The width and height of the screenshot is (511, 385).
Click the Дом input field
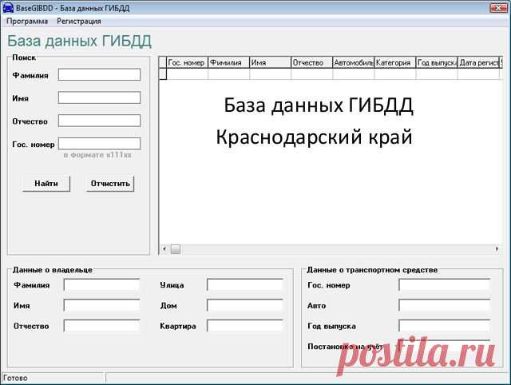coord(245,305)
